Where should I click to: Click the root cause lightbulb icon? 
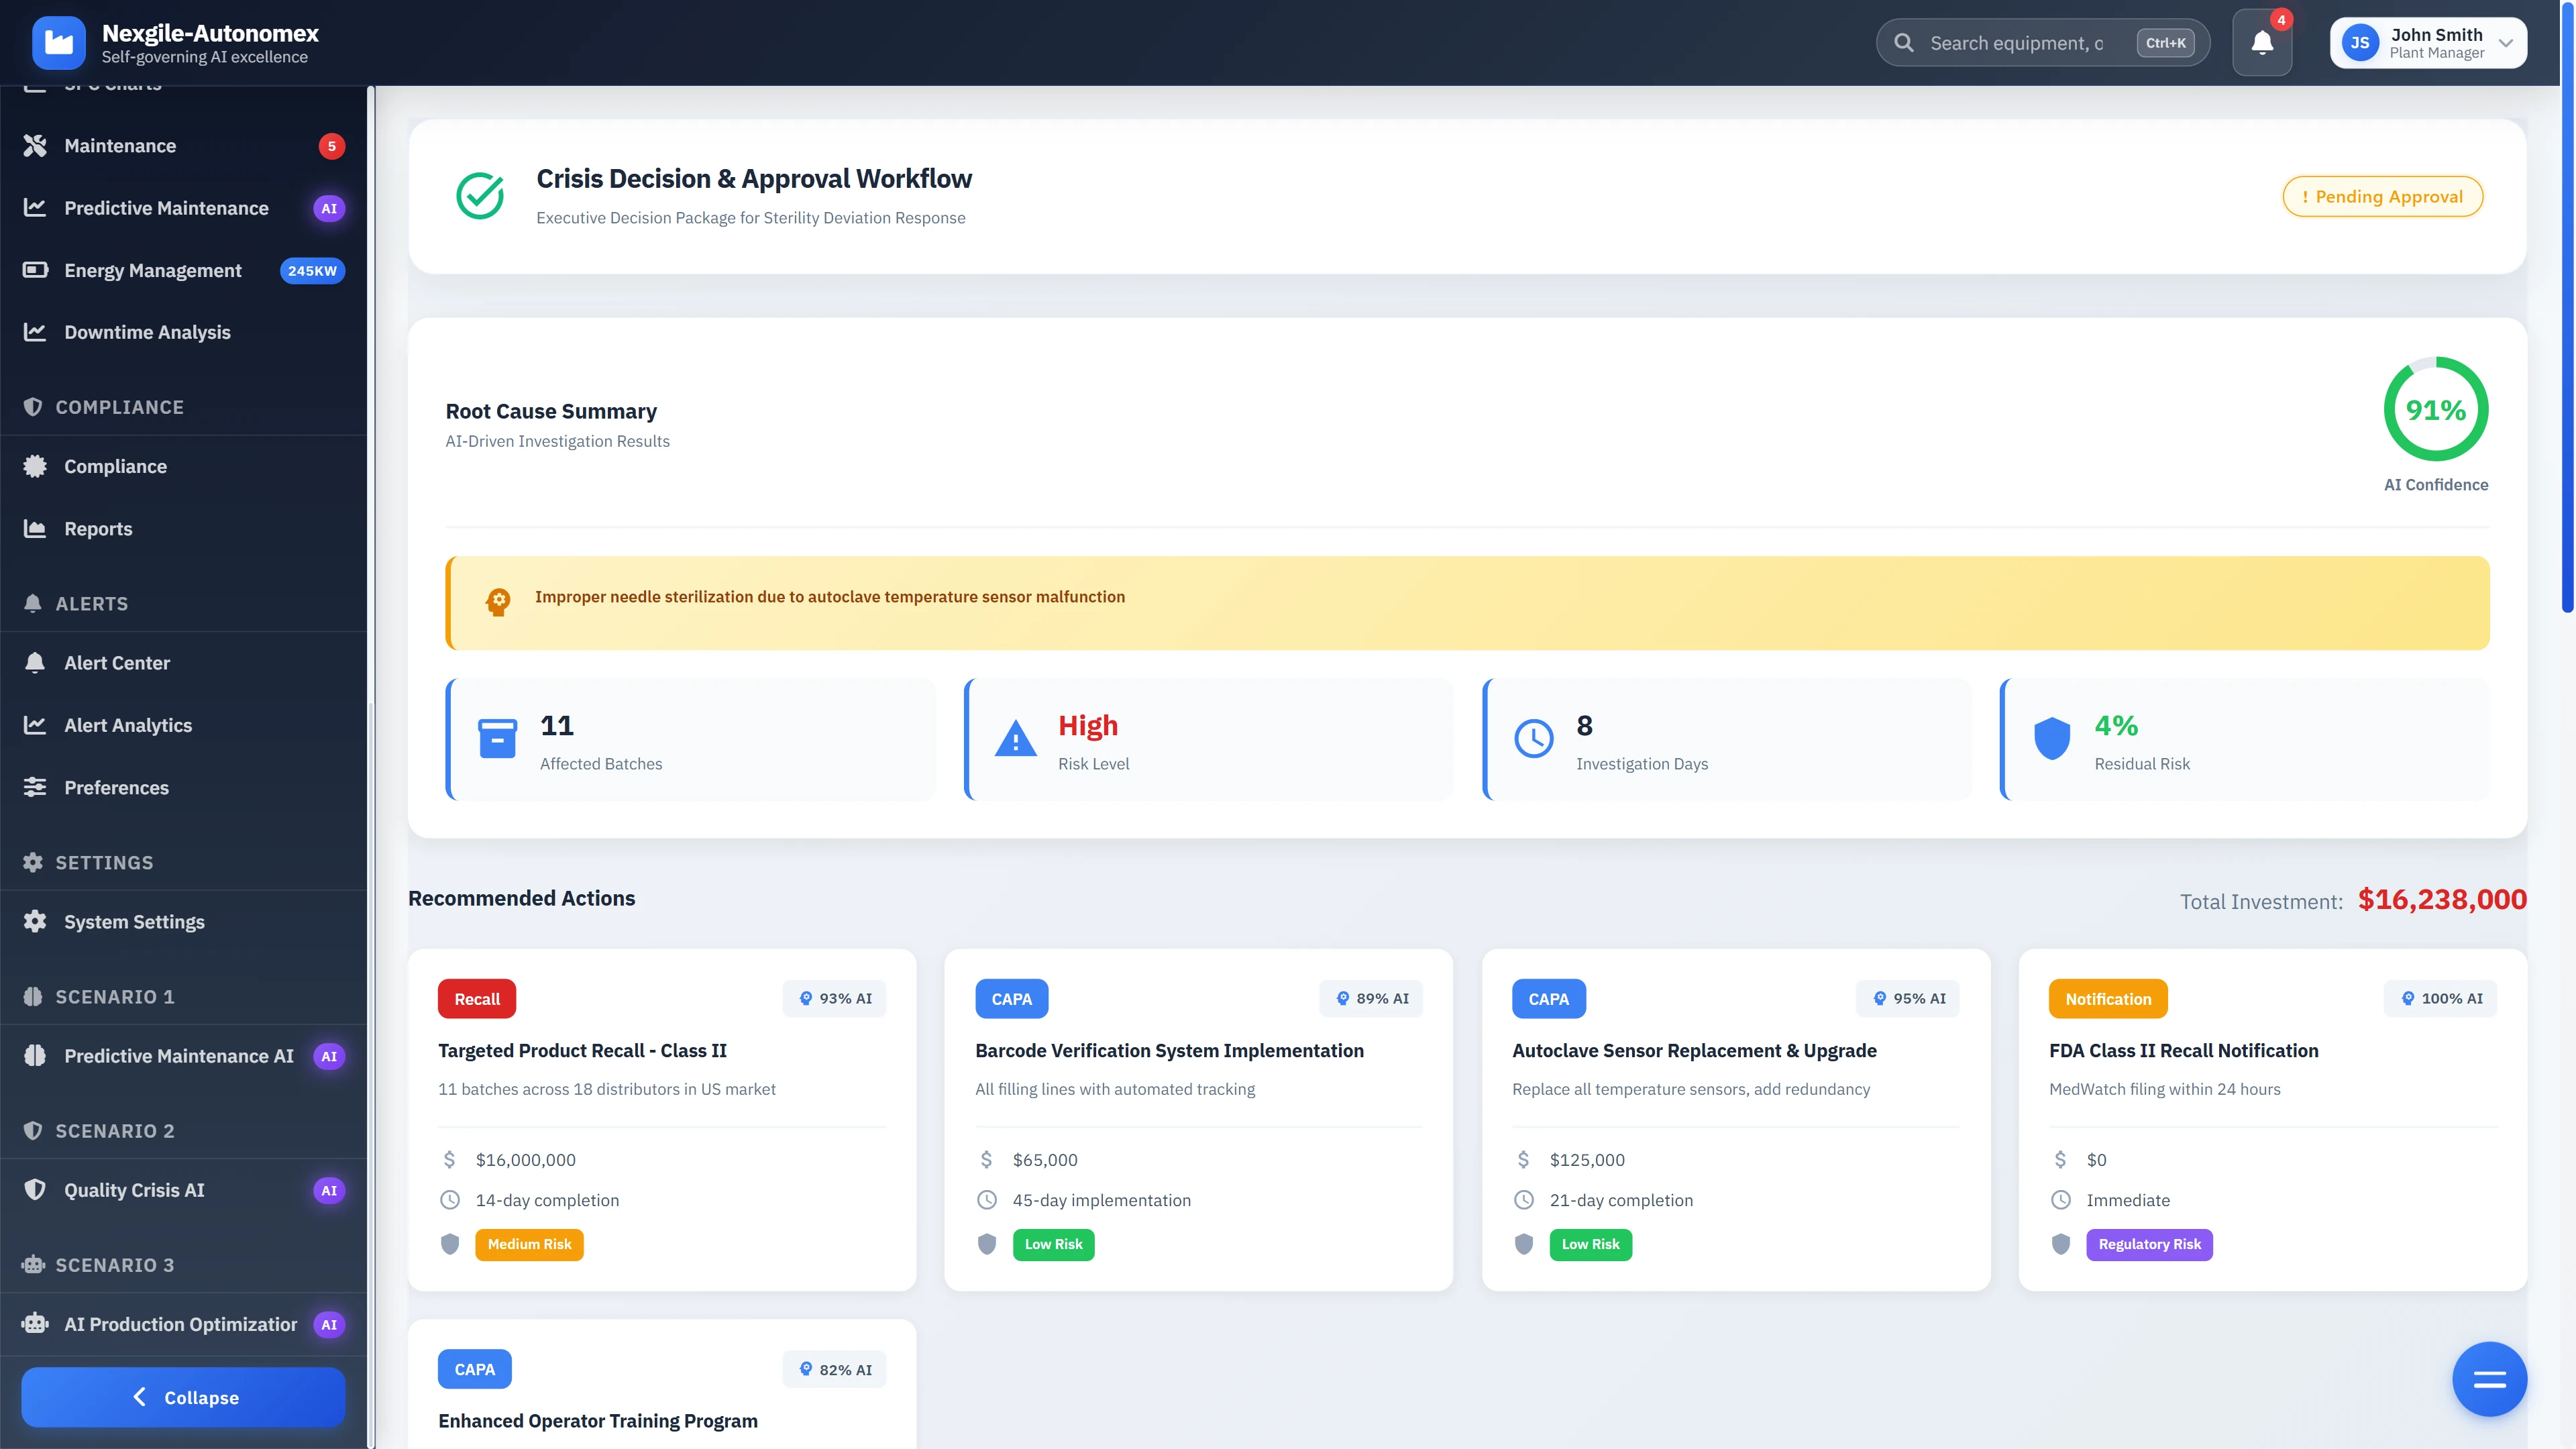(498, 601)
